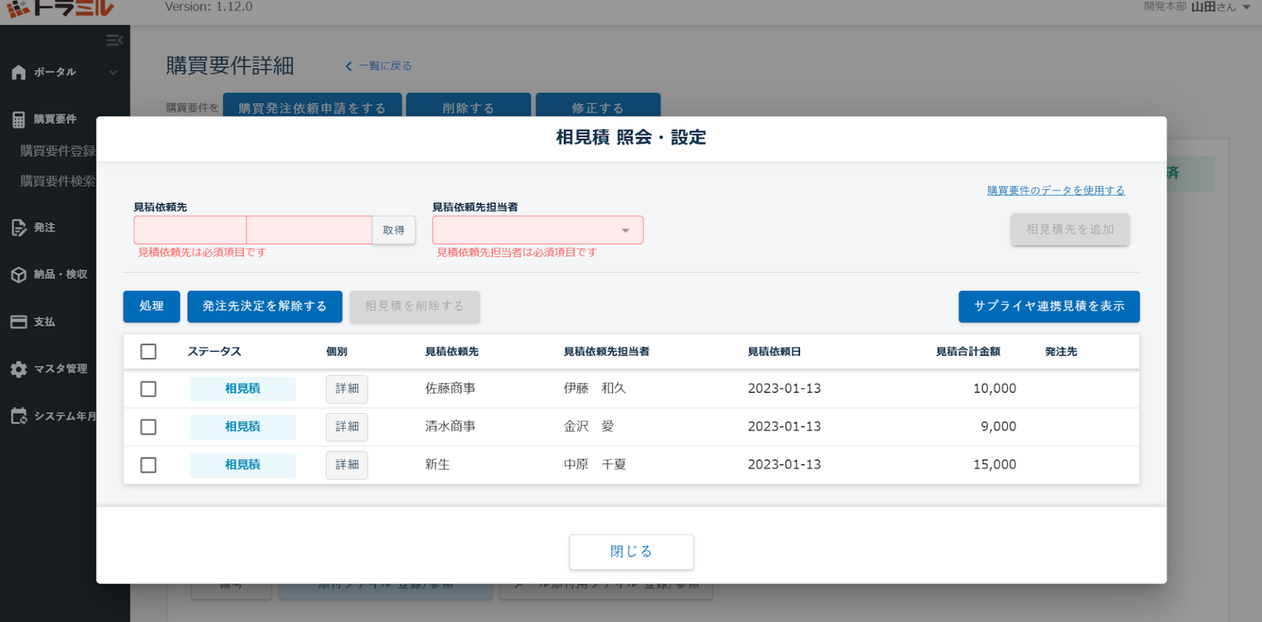Open 購買要件 menu in sidebar
1262x622 pixels.
[x=55, y=119]
